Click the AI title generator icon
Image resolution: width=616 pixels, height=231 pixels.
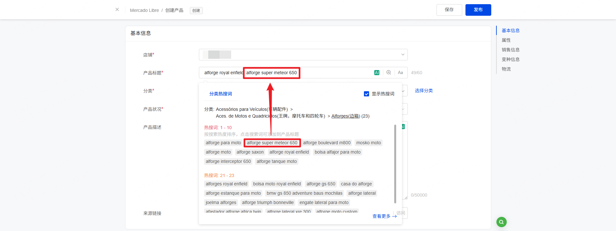tap(376, 73)
